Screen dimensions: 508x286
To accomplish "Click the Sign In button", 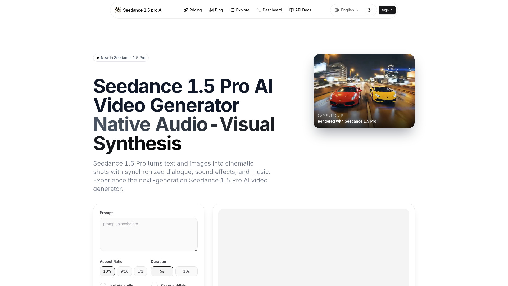I will pyautogui.click(x=387, y=10).
